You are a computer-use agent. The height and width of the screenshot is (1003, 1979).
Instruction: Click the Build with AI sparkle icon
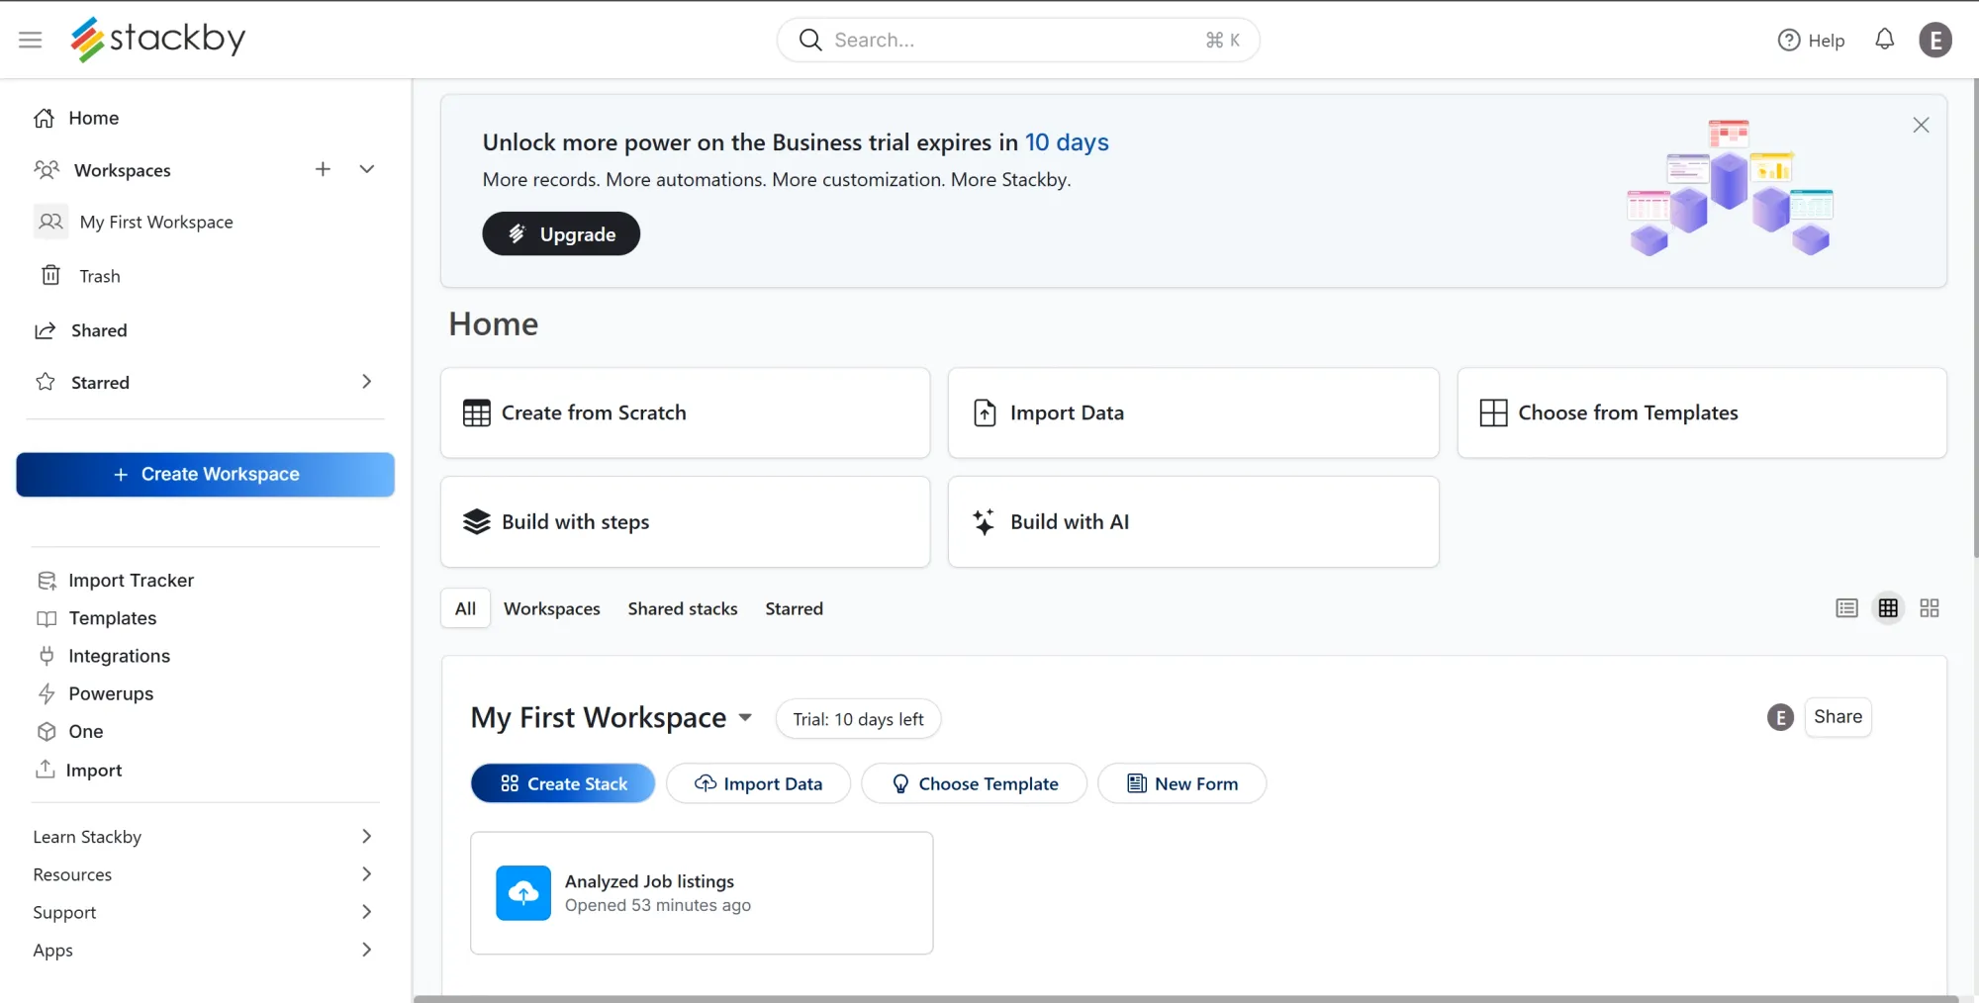tap(984, 522)
